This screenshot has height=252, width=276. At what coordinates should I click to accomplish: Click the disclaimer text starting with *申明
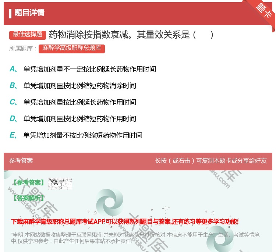[135, 238]
